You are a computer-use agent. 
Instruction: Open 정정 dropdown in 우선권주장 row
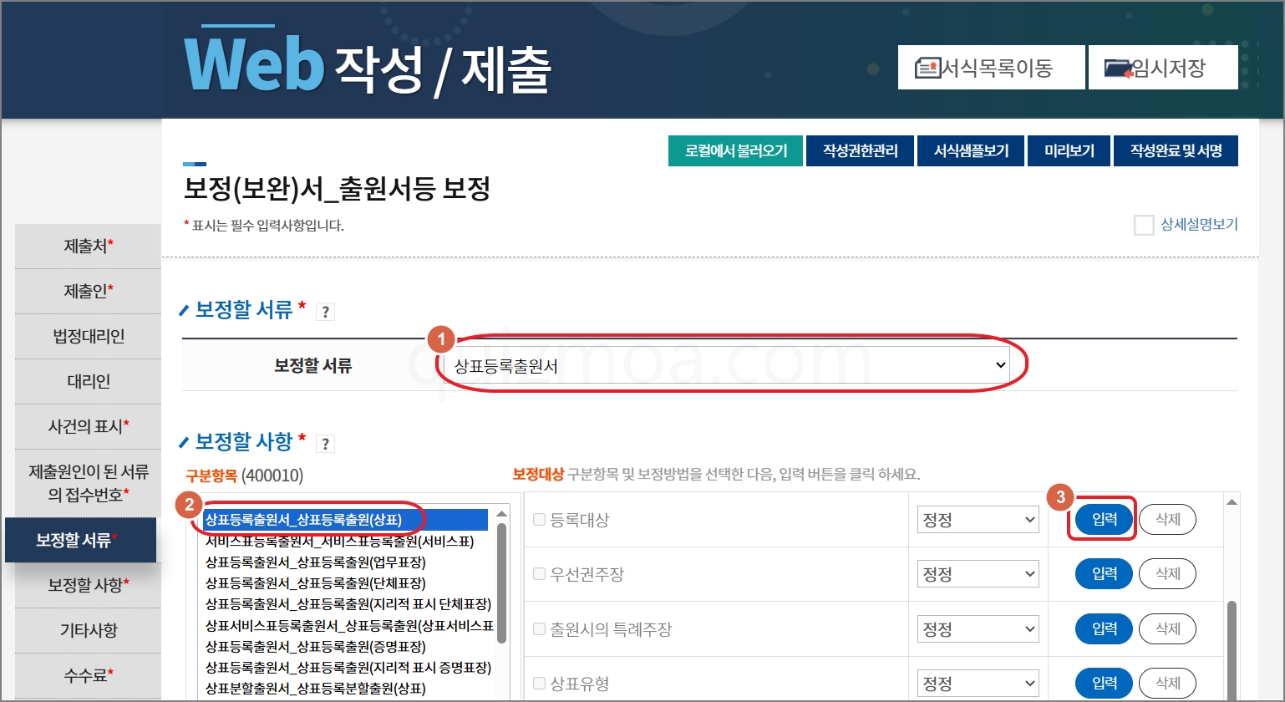pos(978,574)
